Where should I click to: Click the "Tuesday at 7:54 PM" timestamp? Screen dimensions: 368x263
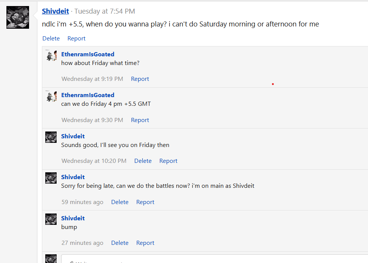(x=105, y=11)
